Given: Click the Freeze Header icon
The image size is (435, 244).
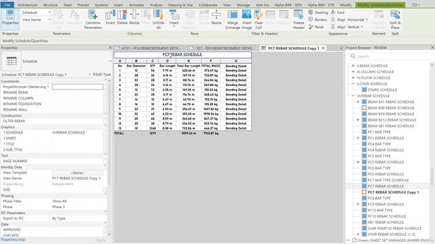Looking at the screenshot, I should pyautogui.click(x=298, y=14).
